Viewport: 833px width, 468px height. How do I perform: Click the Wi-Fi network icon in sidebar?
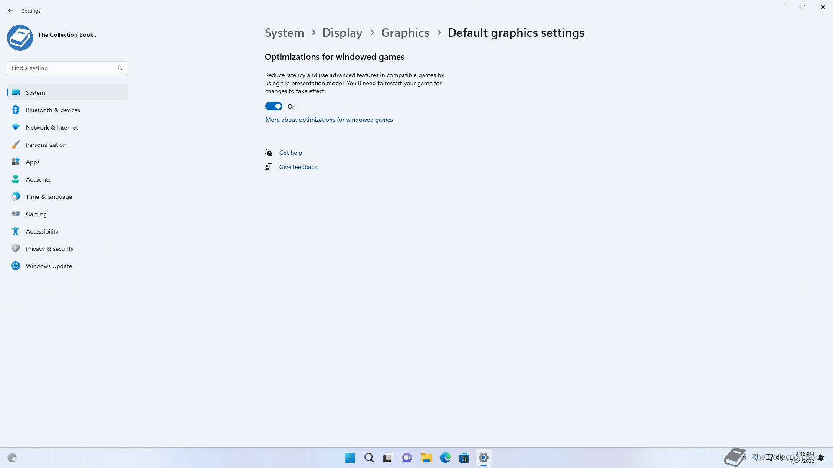(16, 127)
